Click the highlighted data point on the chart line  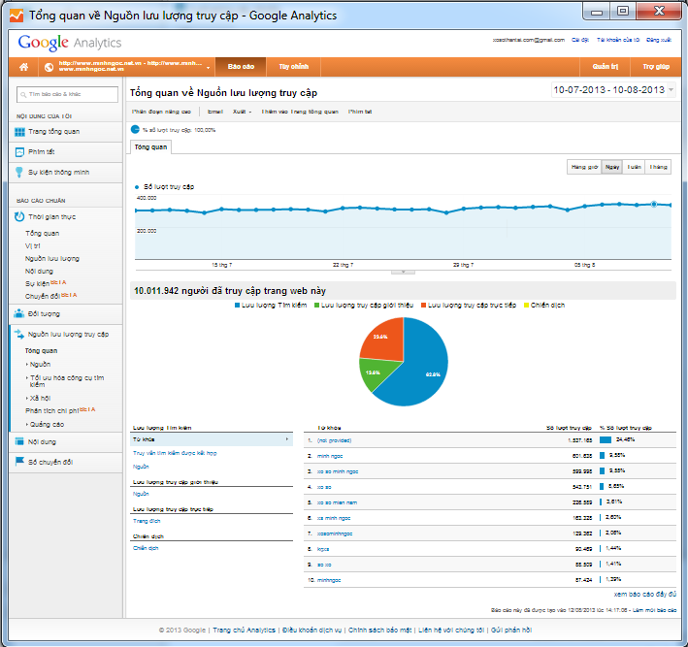point(653,204)
